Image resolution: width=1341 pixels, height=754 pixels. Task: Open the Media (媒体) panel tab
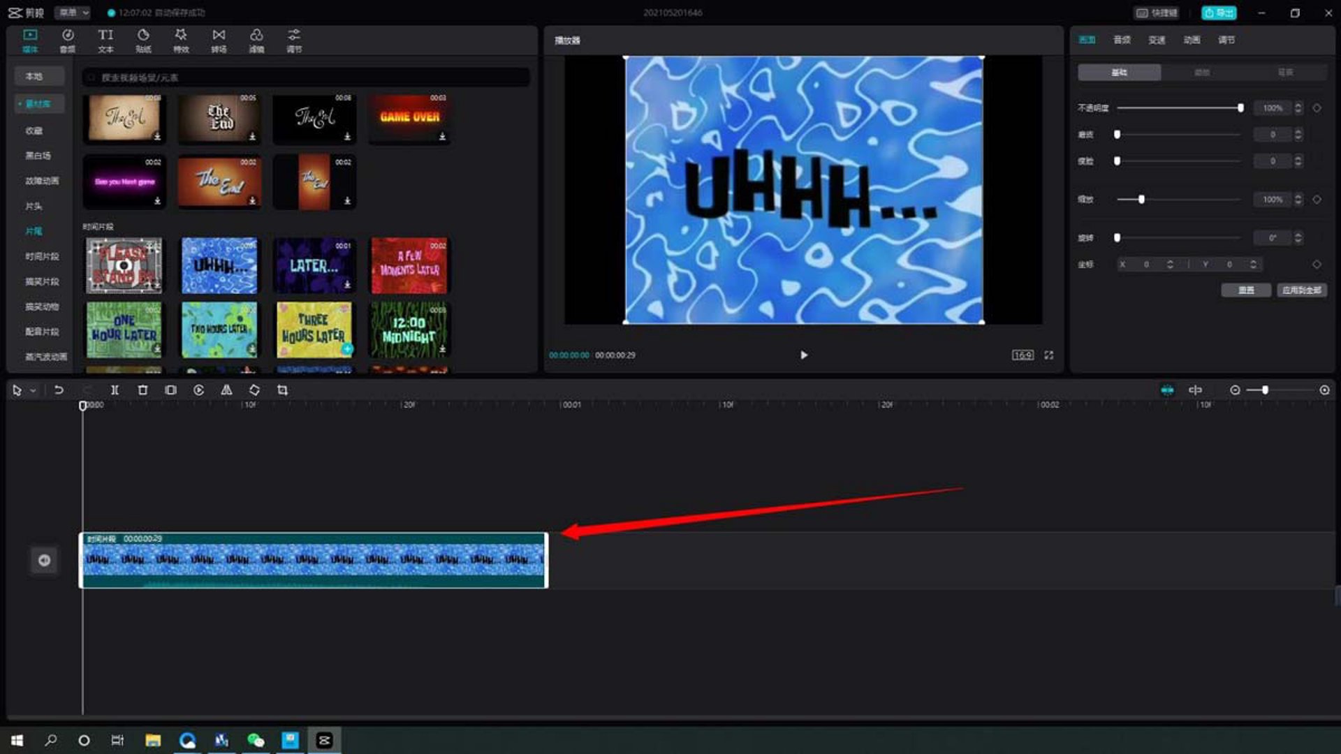point(30,40)
